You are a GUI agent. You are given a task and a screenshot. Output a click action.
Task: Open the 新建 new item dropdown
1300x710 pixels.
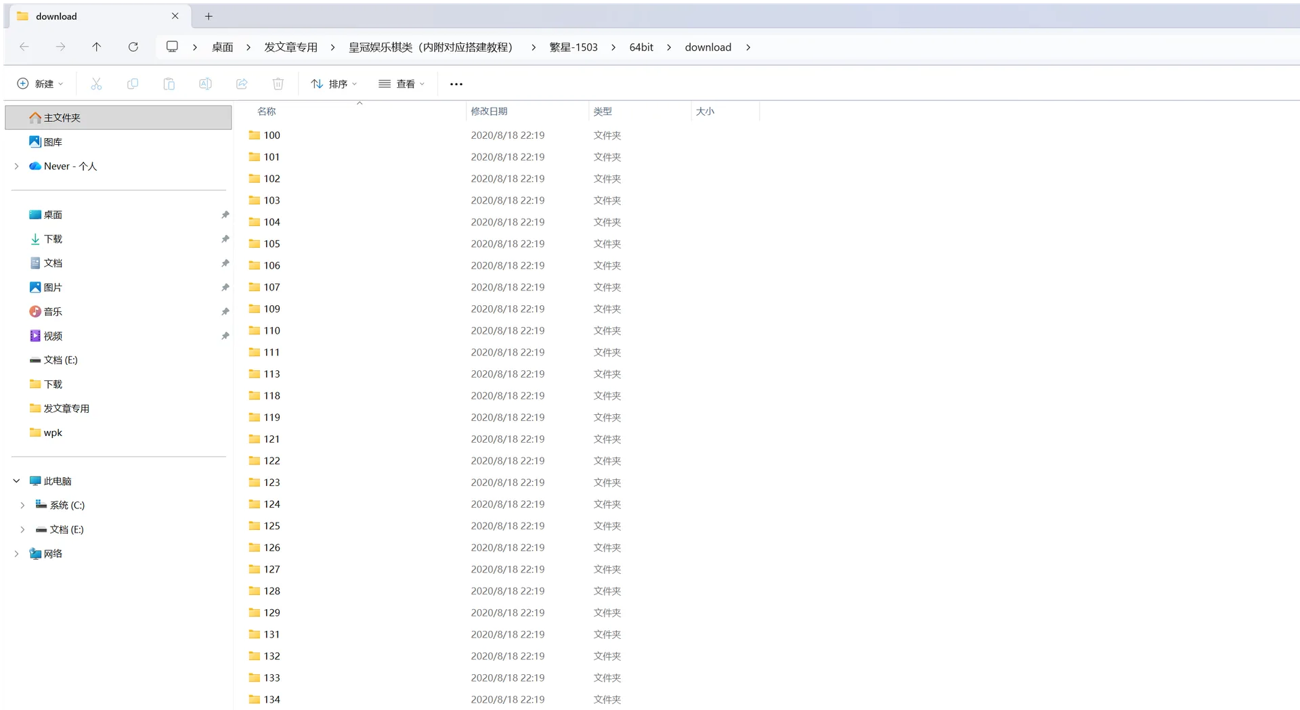click(41, 84)
